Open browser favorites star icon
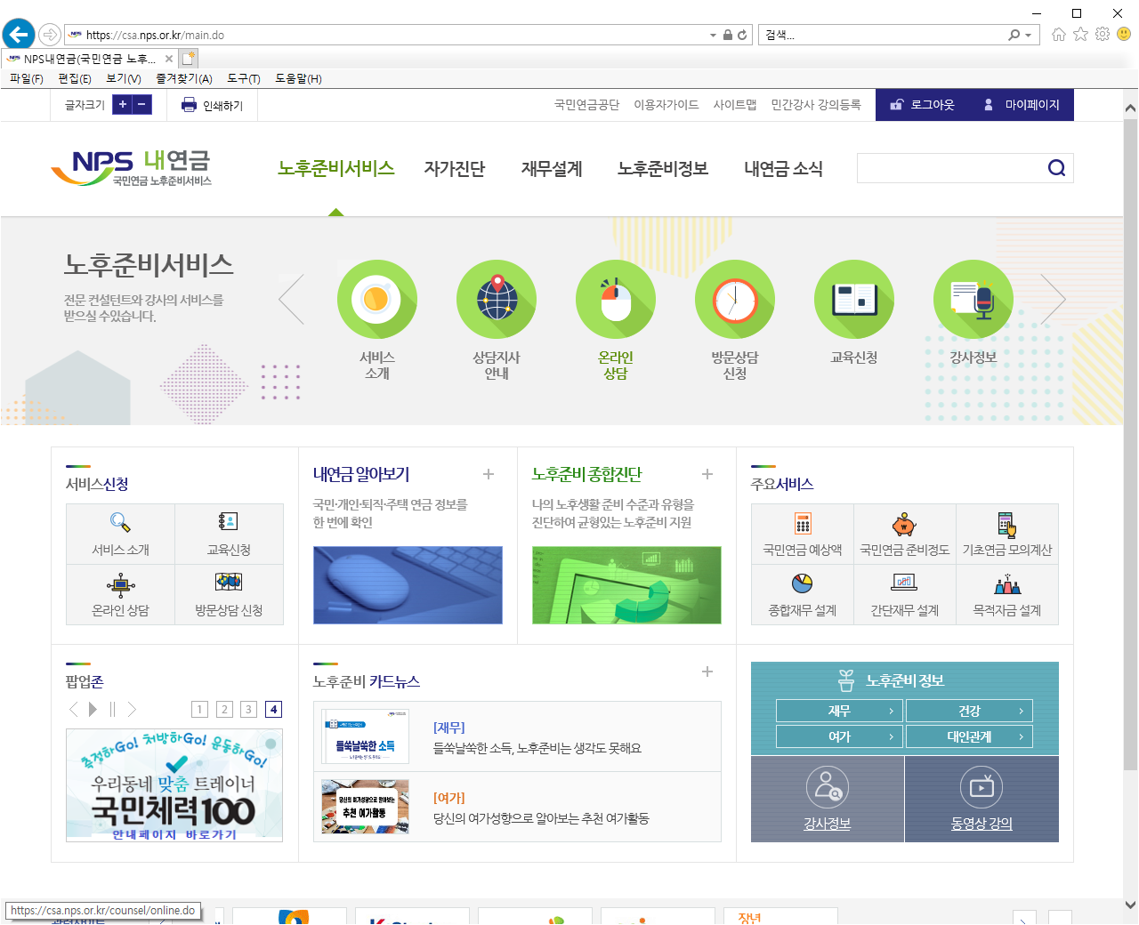 pyautogui.click(x=1080, y=34)
